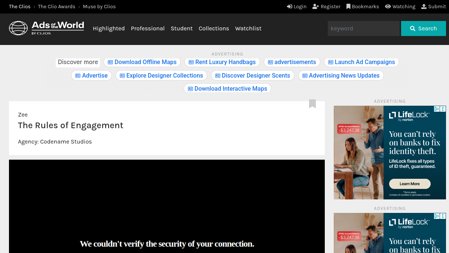This screenshot has width=449, height=253.
Task: Click the second LifeLock ad photo
Action: pyautogui.click(x=358, y=233)
